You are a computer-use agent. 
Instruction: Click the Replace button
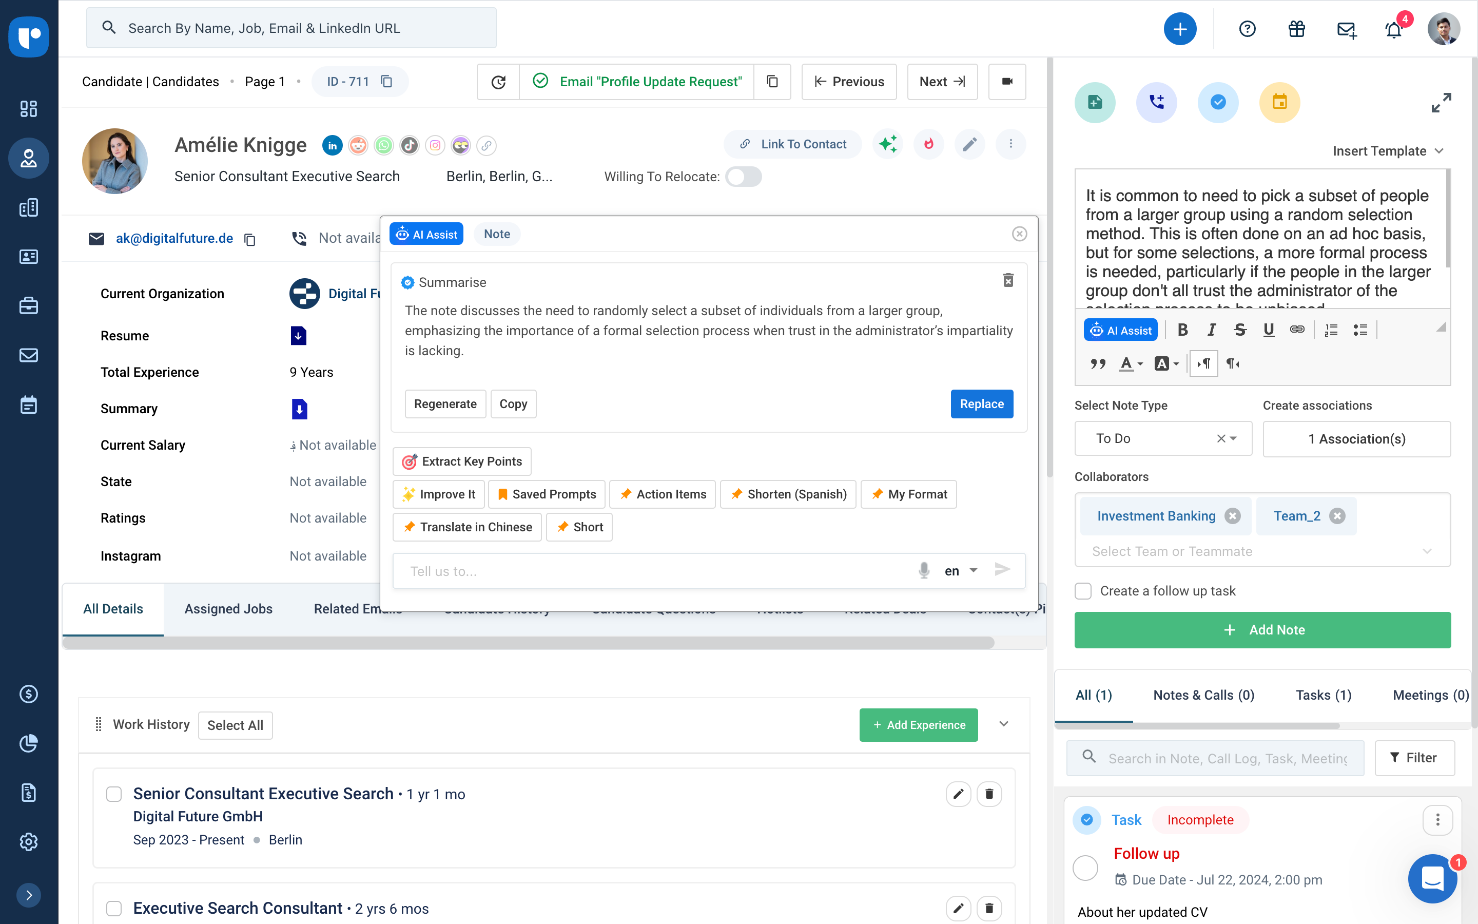[x=981, y=404]
